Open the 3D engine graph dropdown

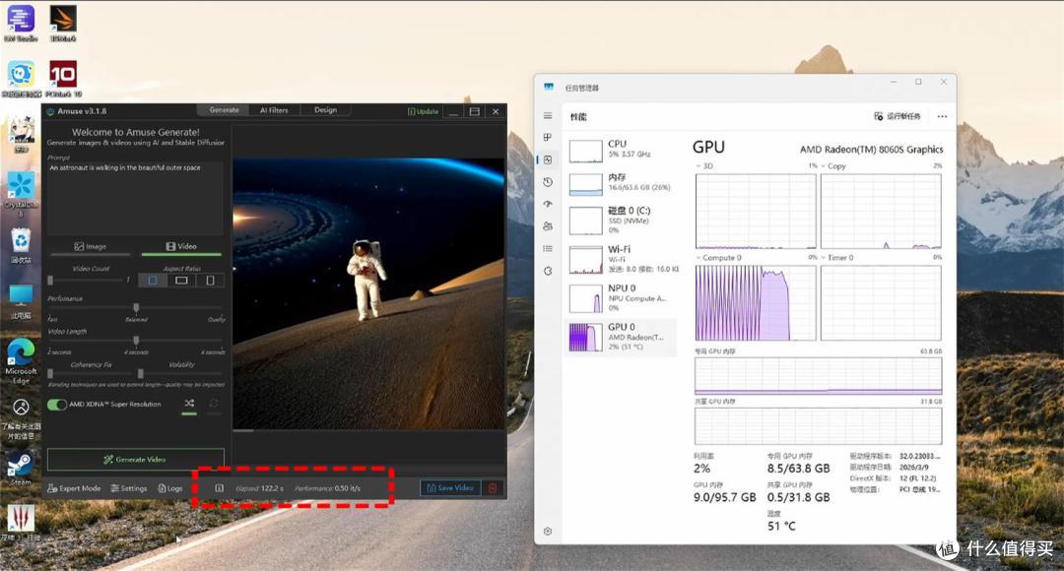pos(703,166)
